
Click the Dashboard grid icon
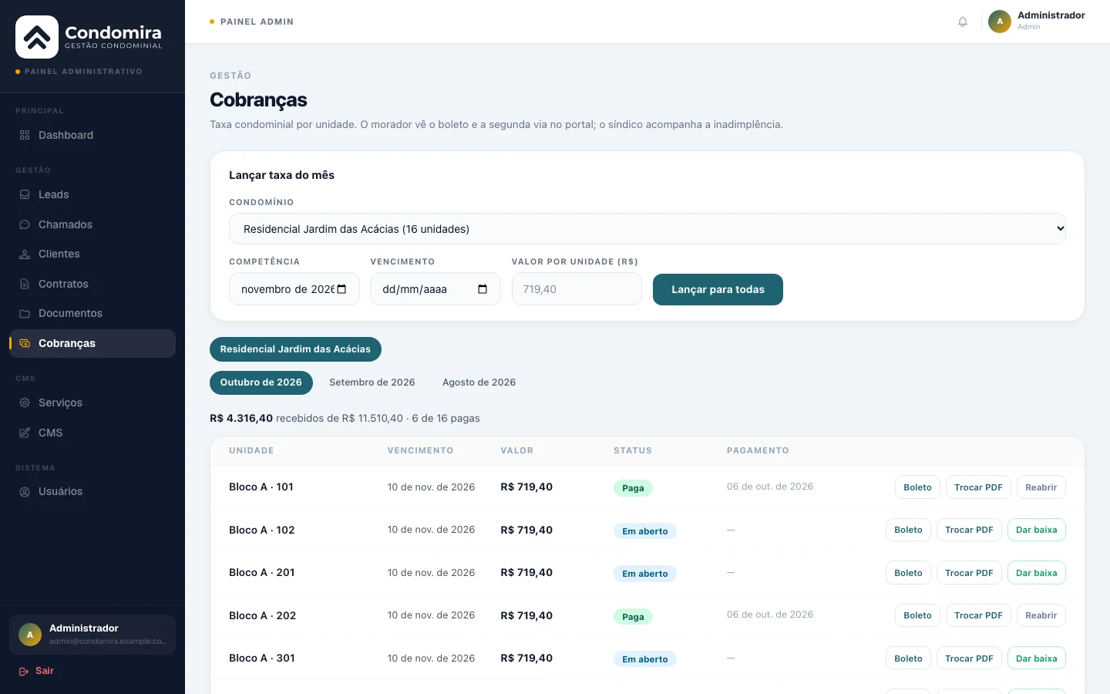click(x=25, y=135)
